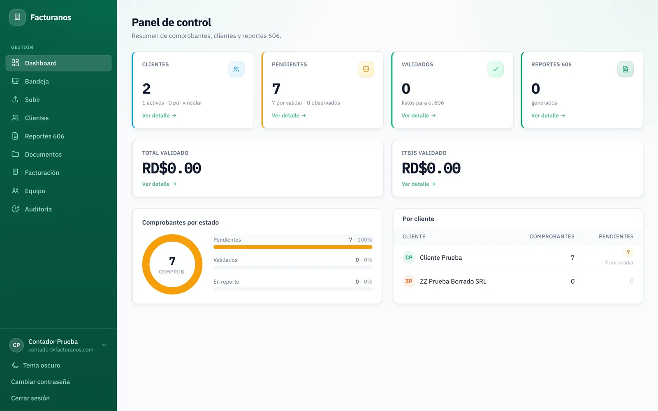The height and width of the screenshot is (411, 658).
Task: Go to Facturación in the sidebar
Action: [58, 173]
